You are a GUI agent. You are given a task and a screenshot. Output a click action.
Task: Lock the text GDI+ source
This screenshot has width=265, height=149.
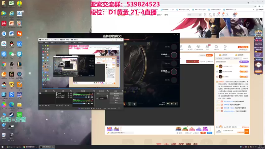click(71, 95)
